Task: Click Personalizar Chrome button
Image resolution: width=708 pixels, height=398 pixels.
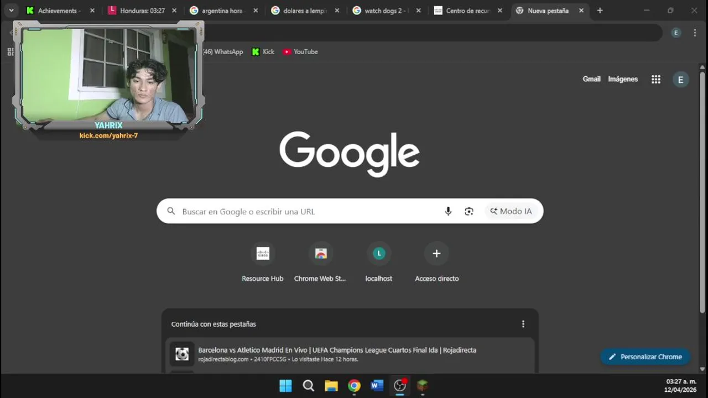Action: [645, 357]
